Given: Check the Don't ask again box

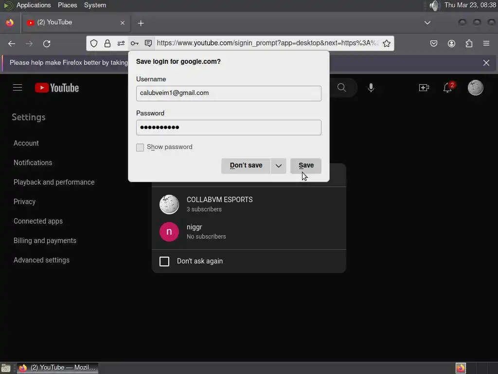Looking at the screenshot, I should [x=164, y=262].
